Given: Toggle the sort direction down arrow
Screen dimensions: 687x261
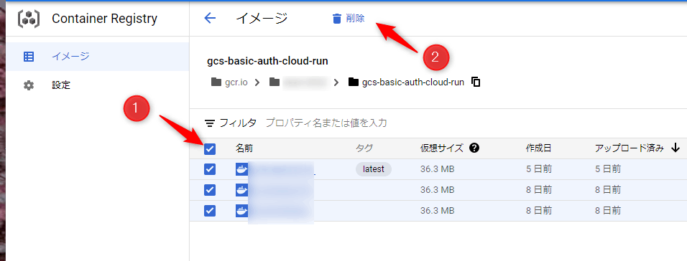Looking at the screenshot, I should 676,148.
